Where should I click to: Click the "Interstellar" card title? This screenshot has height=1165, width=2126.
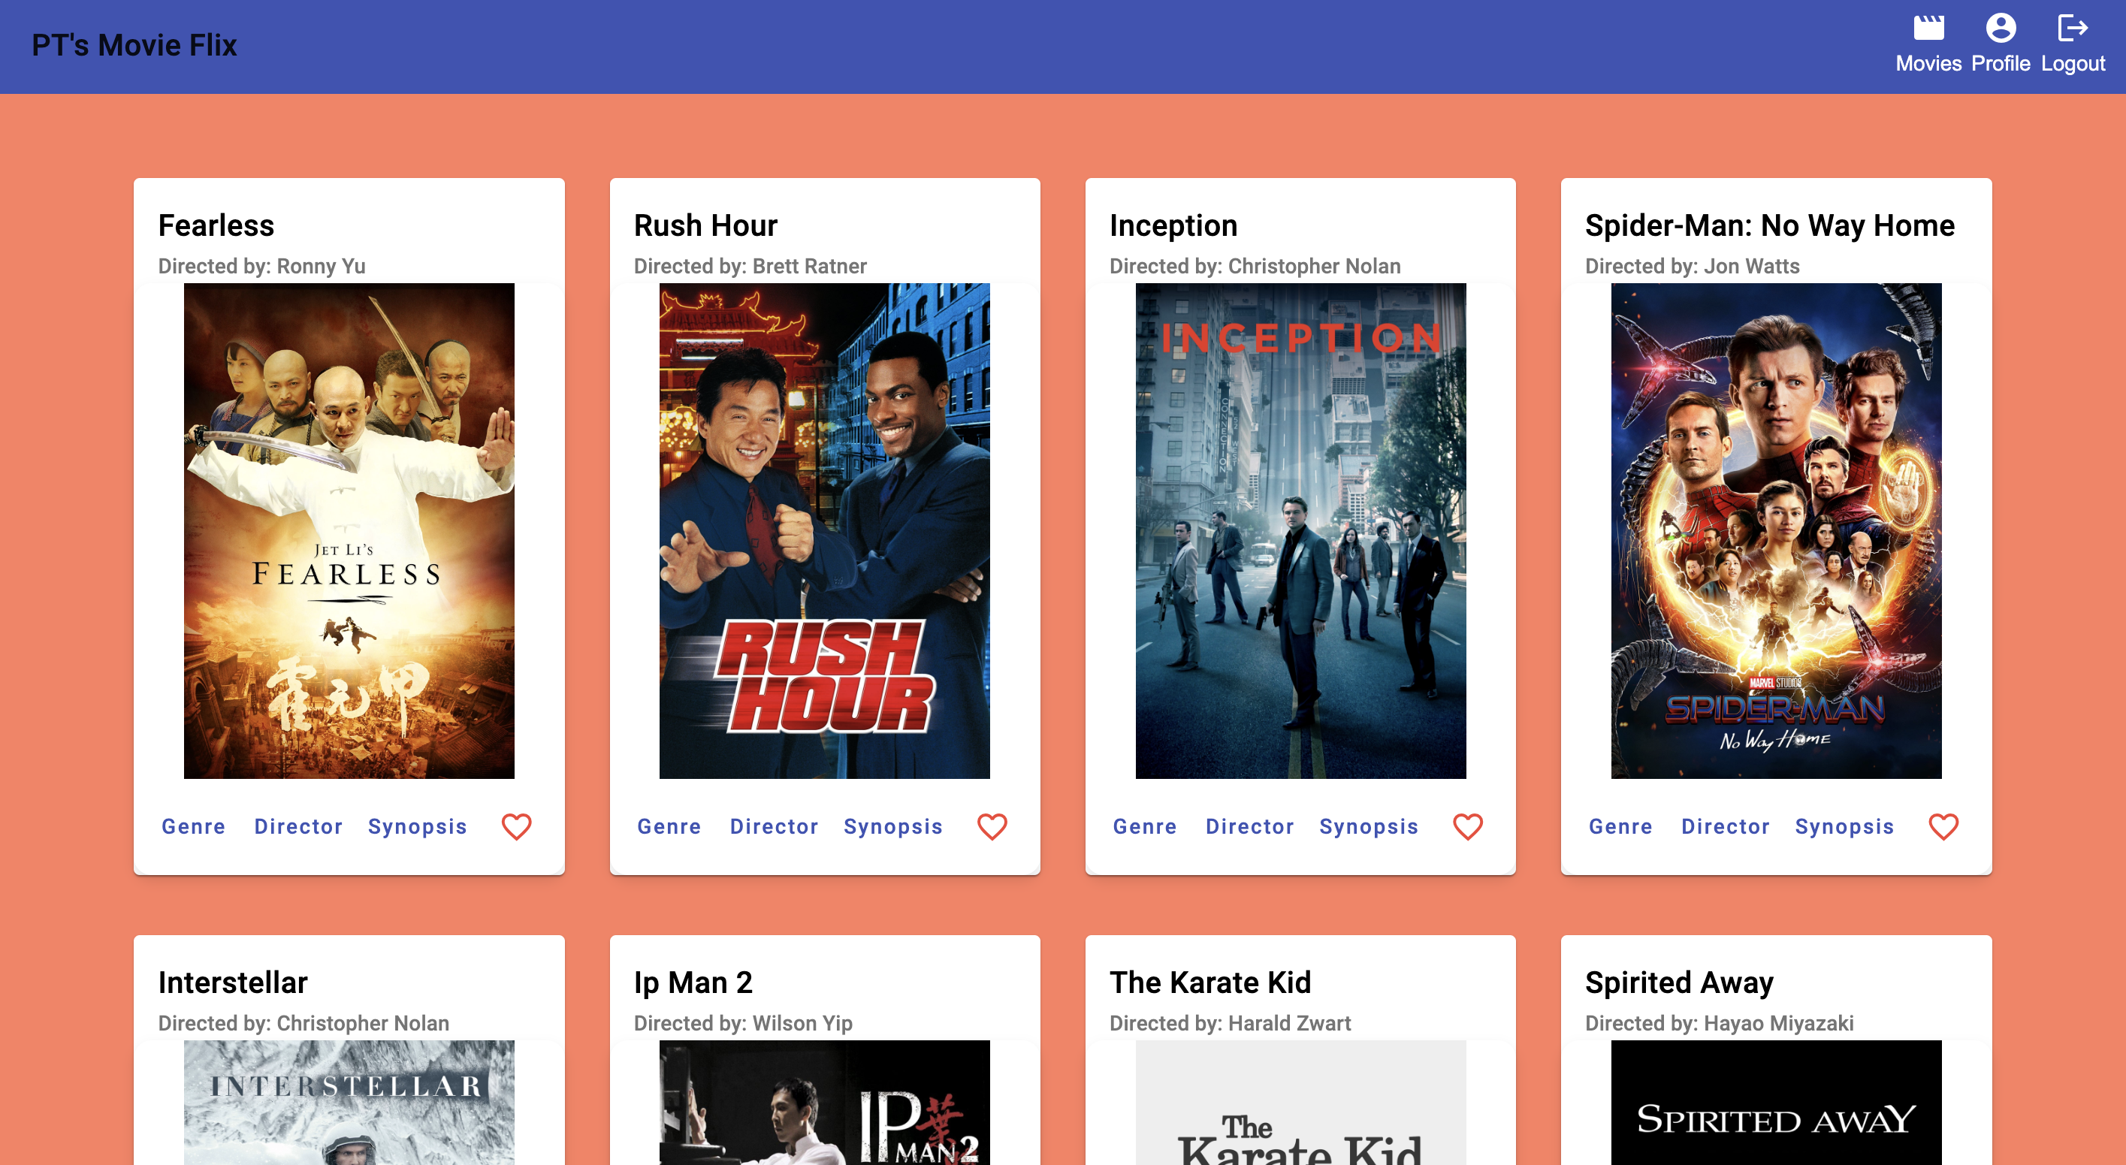233,982
